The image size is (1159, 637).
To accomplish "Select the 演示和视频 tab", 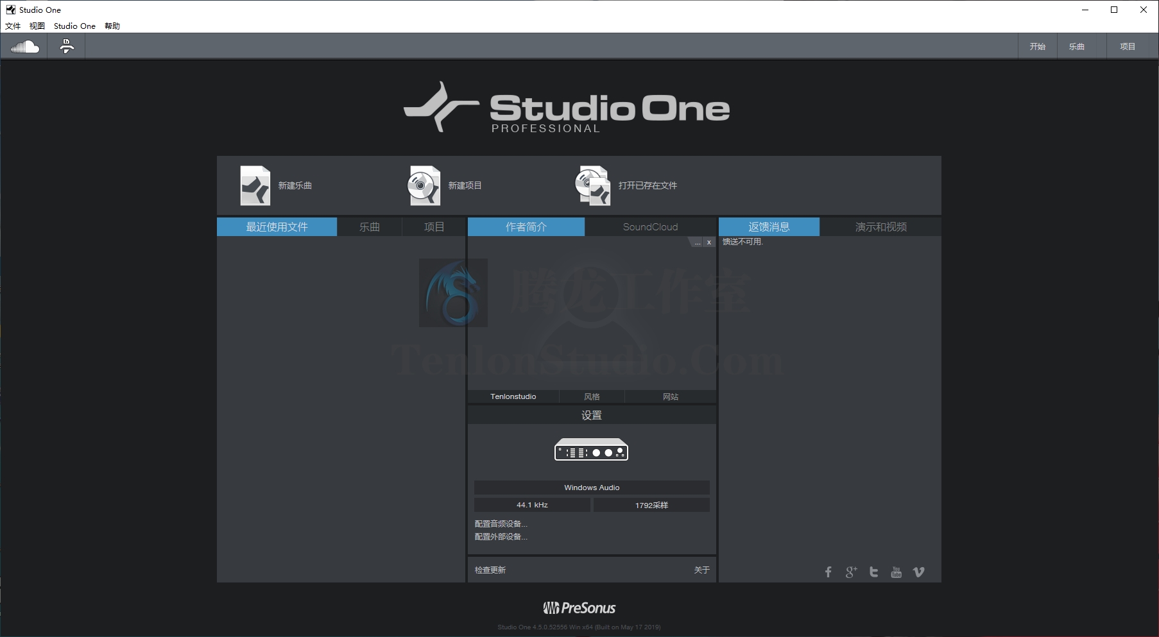I will (x=880, y=227).
